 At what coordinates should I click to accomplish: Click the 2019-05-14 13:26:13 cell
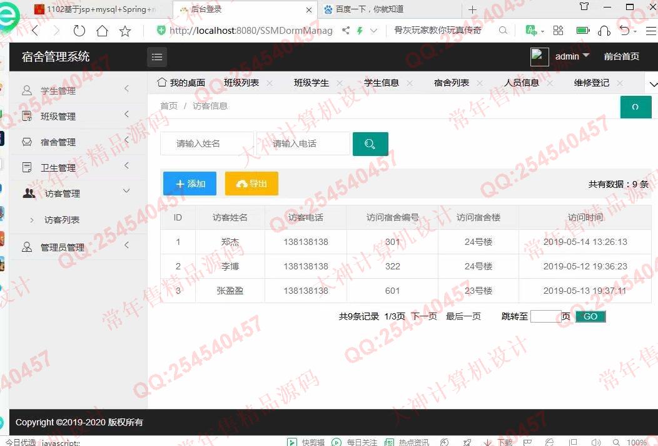(585, 242)
